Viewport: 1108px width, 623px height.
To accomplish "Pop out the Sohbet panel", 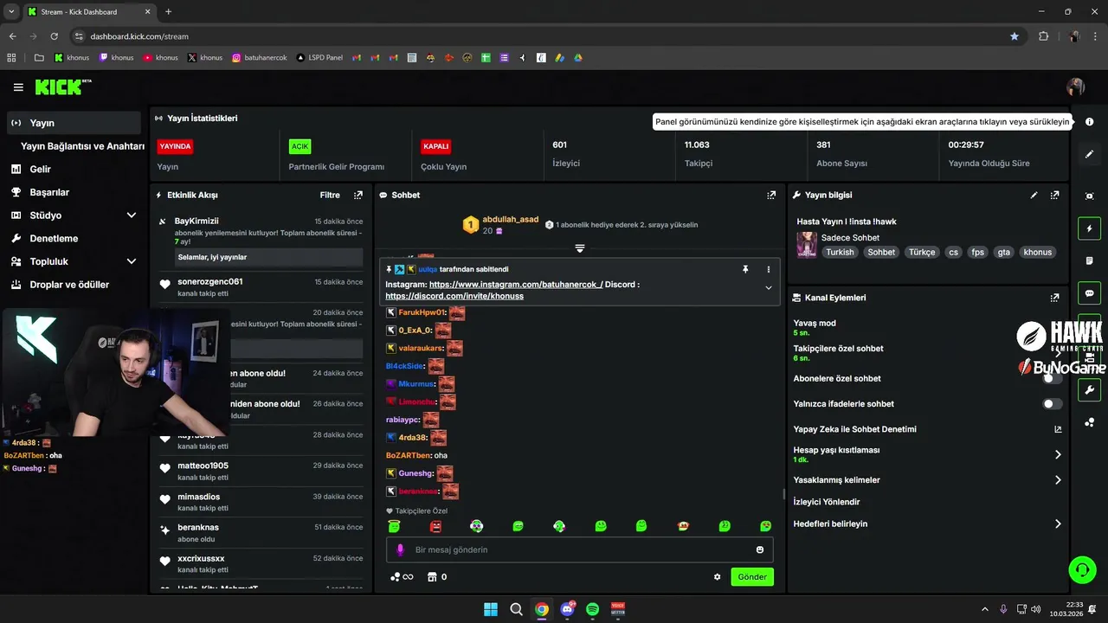I will pyautogui.click(x=771, y=196).
